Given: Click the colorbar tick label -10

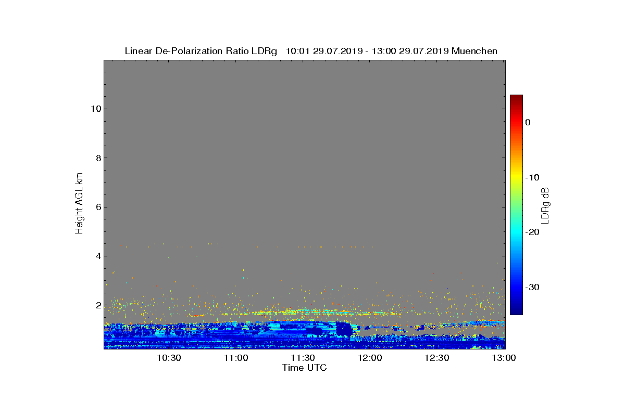Looking at the screenshot, I should click(532, 177).
